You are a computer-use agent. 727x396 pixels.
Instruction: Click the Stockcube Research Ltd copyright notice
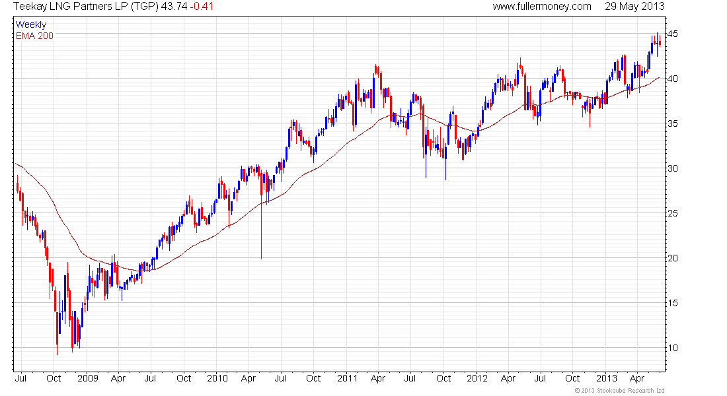tap(619, 391)
